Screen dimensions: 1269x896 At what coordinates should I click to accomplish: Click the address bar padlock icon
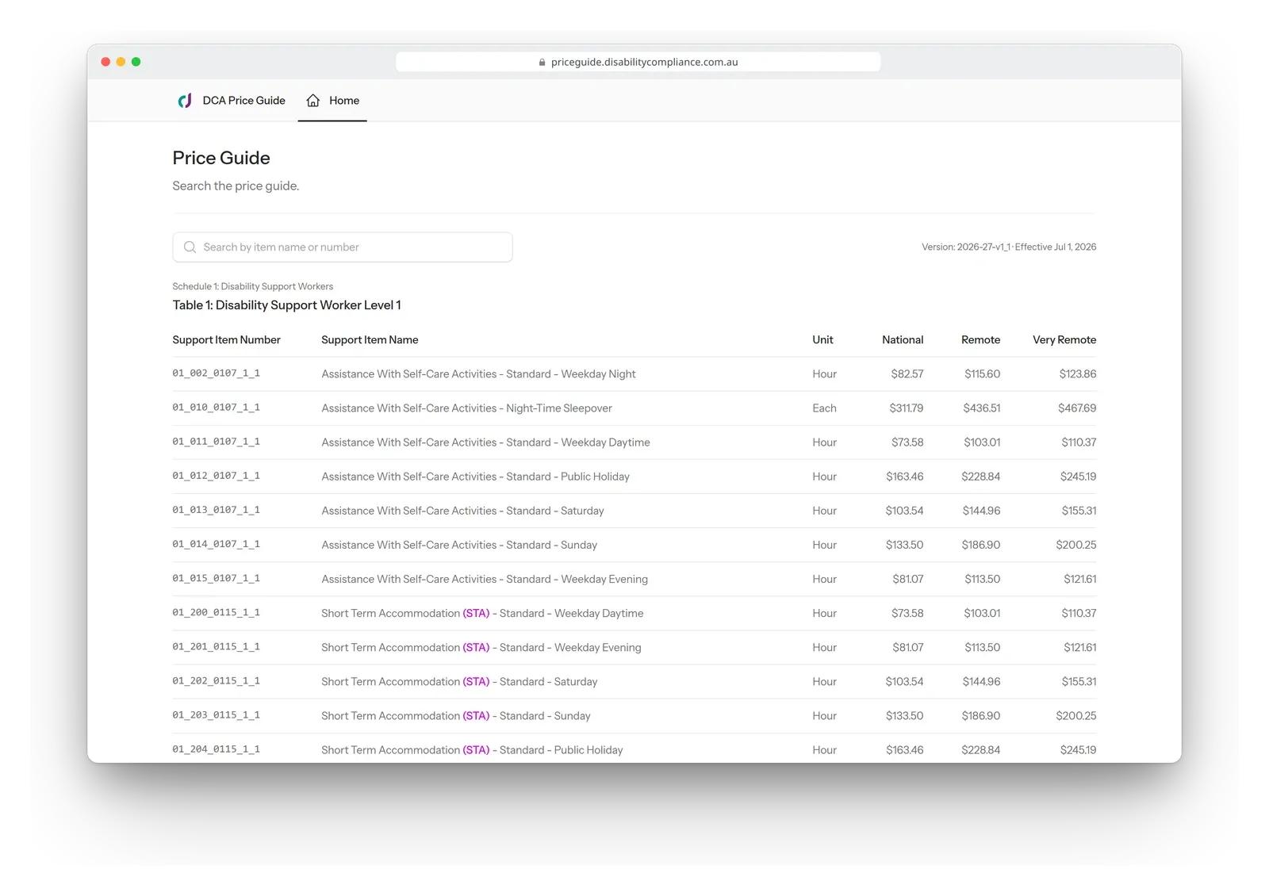tap(542, 62)
